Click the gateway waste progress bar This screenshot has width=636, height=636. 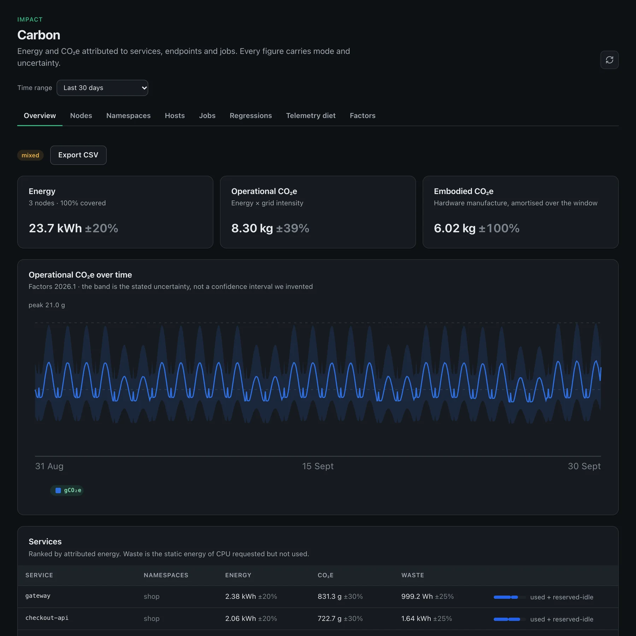click(509, 597)
